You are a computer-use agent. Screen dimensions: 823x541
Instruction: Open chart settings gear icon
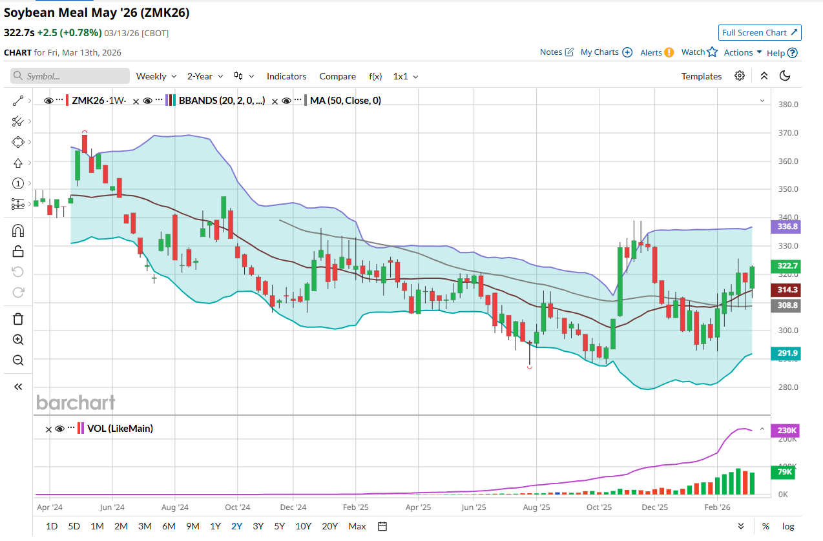pos(740,76)
